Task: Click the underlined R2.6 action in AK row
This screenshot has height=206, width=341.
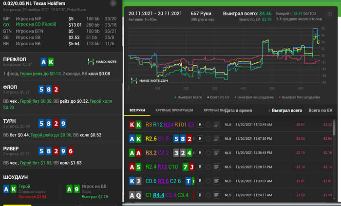Action: [151, 139]
